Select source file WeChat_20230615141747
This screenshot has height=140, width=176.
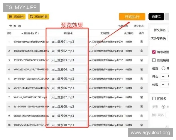click(x=30, y=97)
